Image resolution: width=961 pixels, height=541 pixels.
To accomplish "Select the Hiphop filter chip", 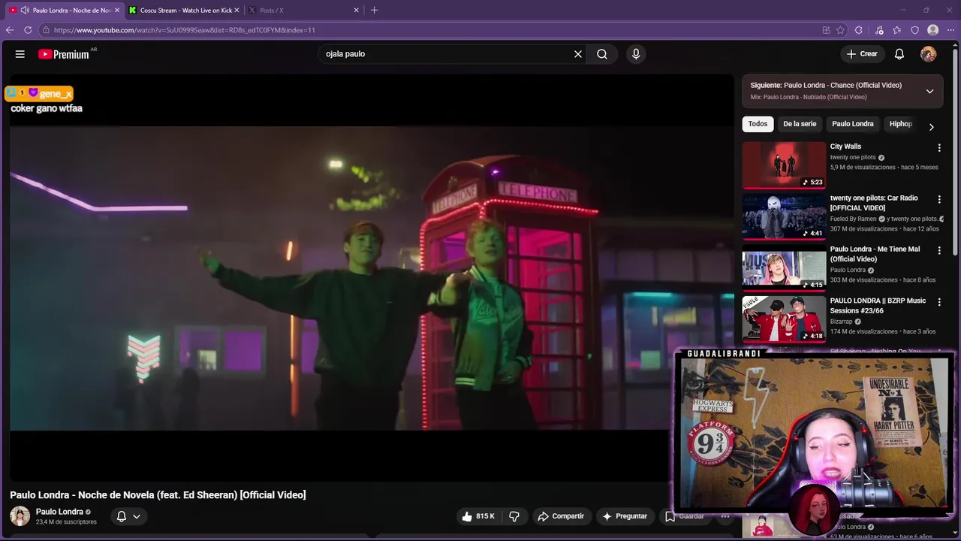I will (900, 124).
